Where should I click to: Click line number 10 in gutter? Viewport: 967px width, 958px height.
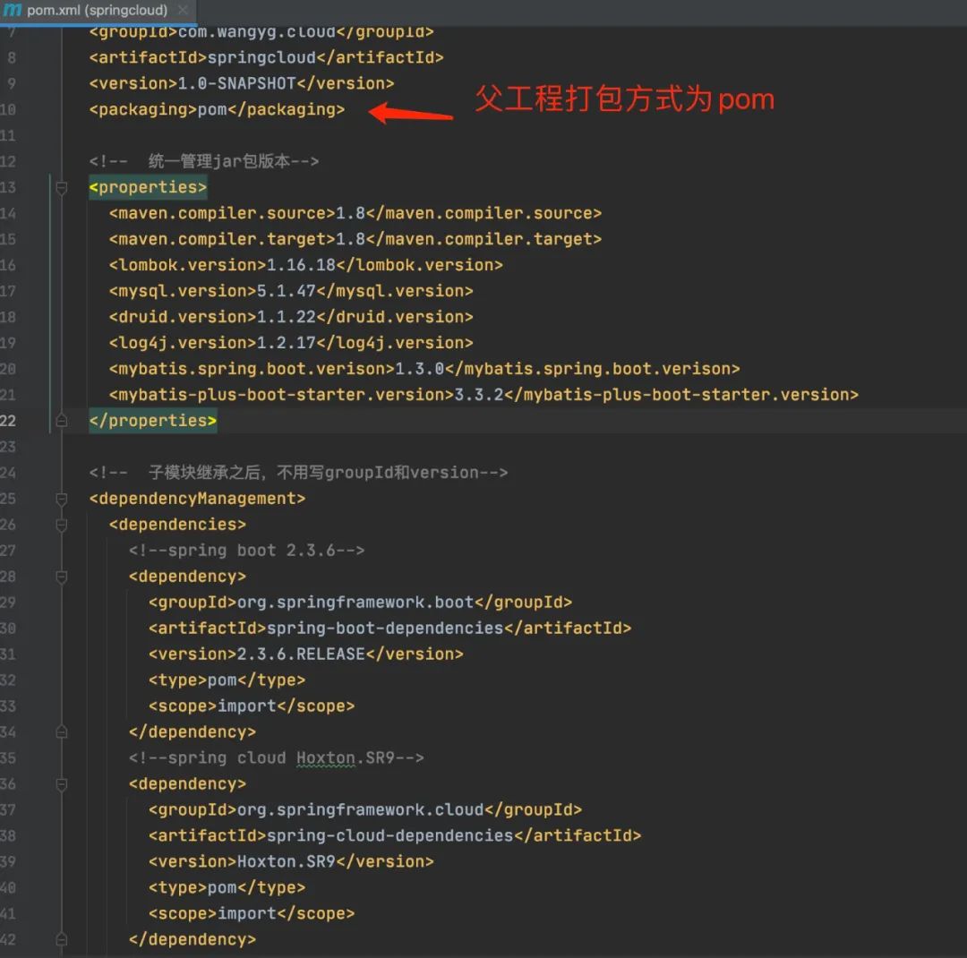pos(8,110)
